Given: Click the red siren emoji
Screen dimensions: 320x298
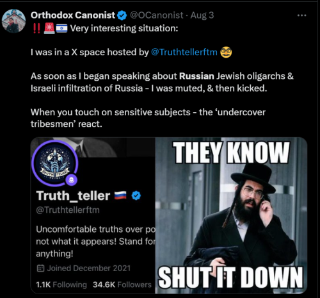Looking at the screenshot, I should (49, 28).
